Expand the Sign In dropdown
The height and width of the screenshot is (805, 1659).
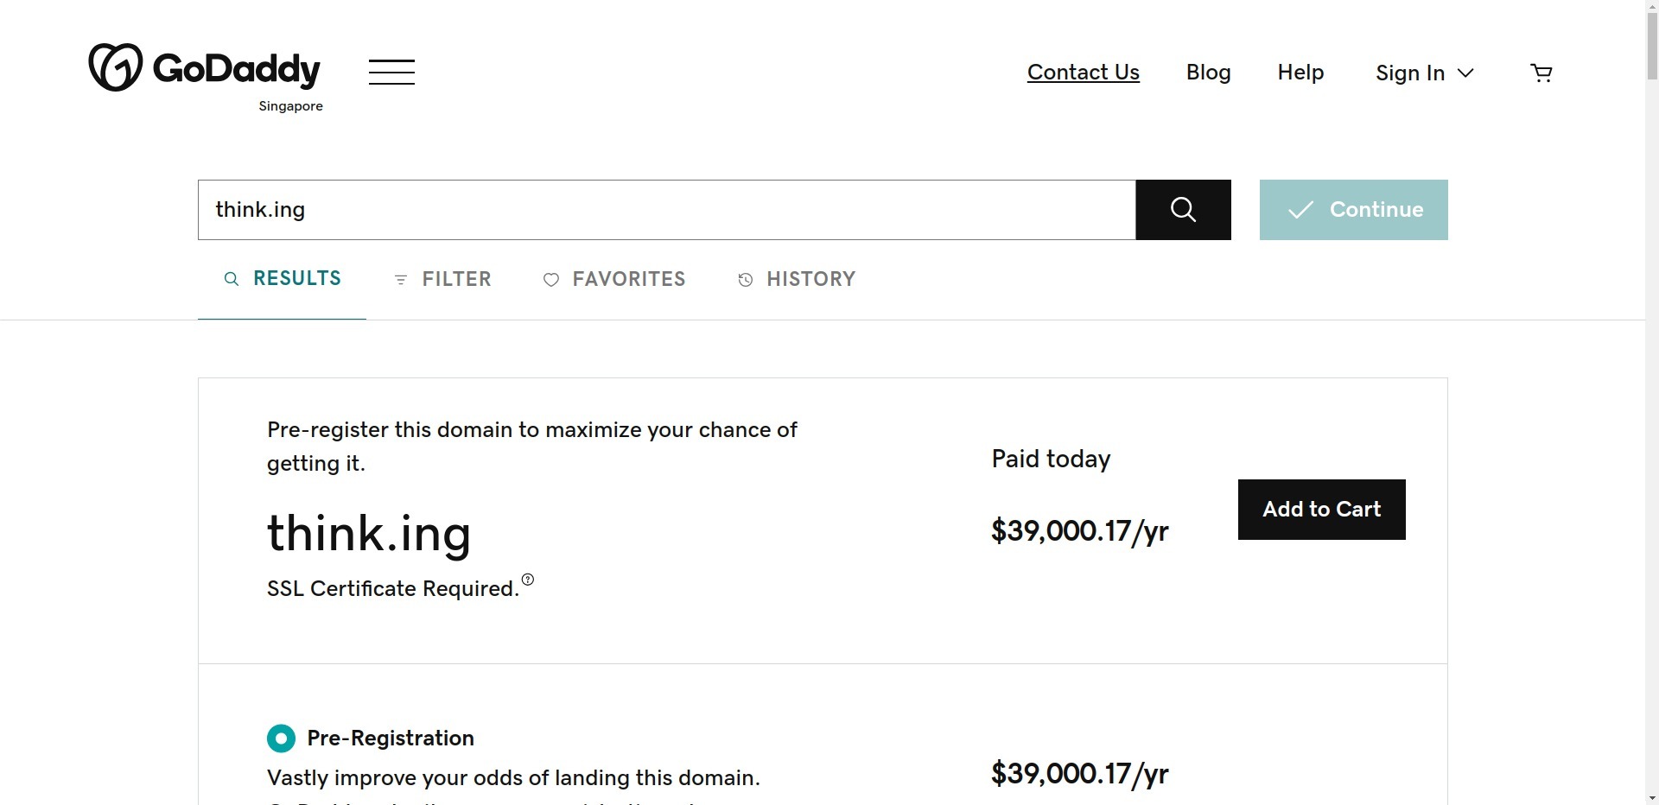point(1424,73)
